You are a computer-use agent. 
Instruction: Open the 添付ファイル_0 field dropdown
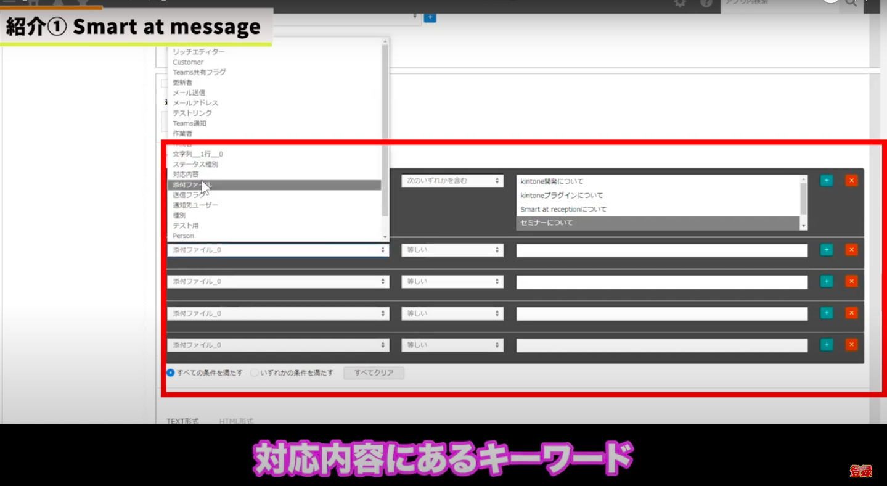pos(277,250)
